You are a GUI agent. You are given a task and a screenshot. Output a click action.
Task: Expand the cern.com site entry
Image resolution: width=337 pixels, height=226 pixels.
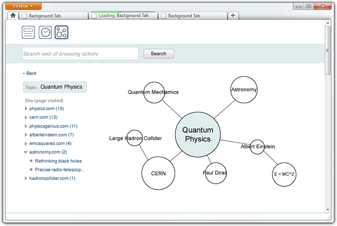[x=26, y=117]
